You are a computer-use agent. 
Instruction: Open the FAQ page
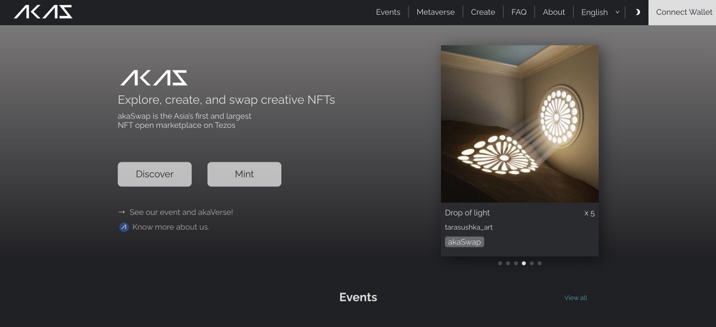pos(519,12)
